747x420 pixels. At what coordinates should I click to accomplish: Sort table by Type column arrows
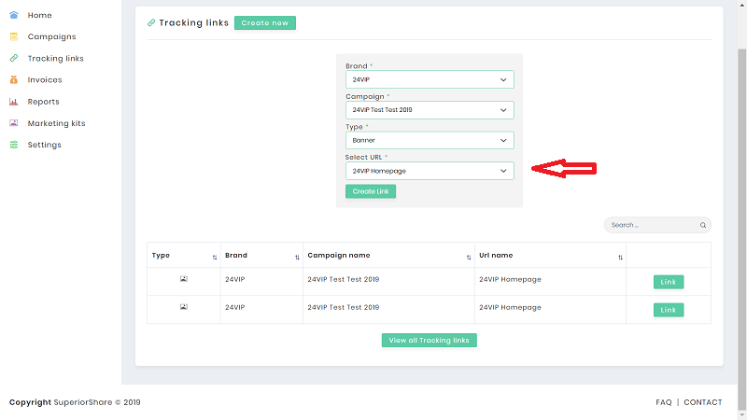pyautogui.click(x=215, y=258)
